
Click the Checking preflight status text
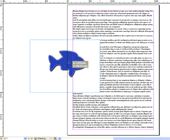pyautogui.click(x=41, y=139)
